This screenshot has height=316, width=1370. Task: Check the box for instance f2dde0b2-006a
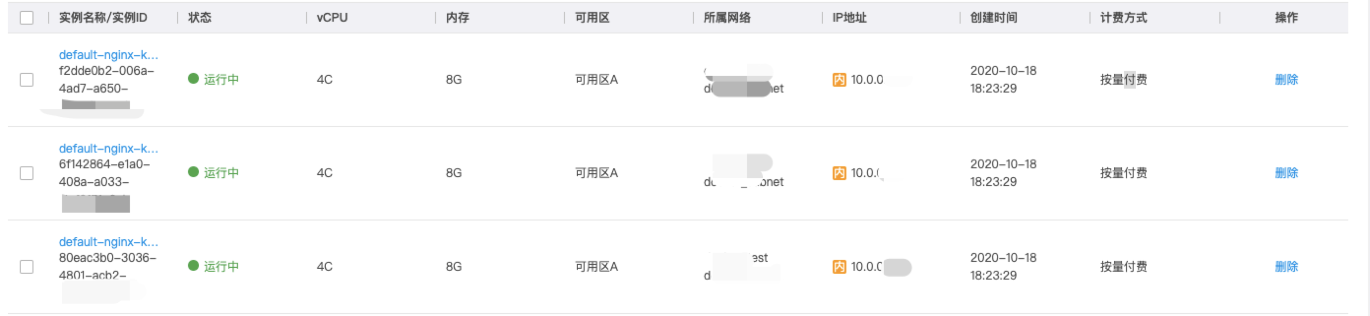27,80
